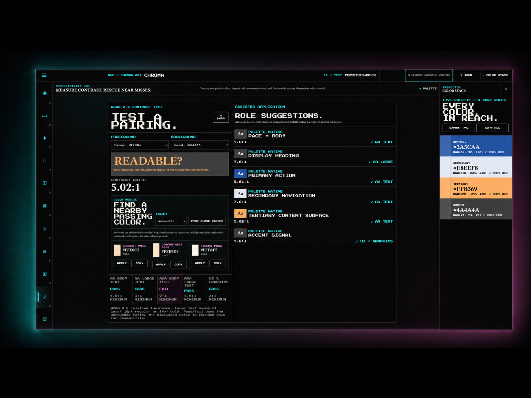Click the 5.02:1 contrast ratio value

[125, 187]
